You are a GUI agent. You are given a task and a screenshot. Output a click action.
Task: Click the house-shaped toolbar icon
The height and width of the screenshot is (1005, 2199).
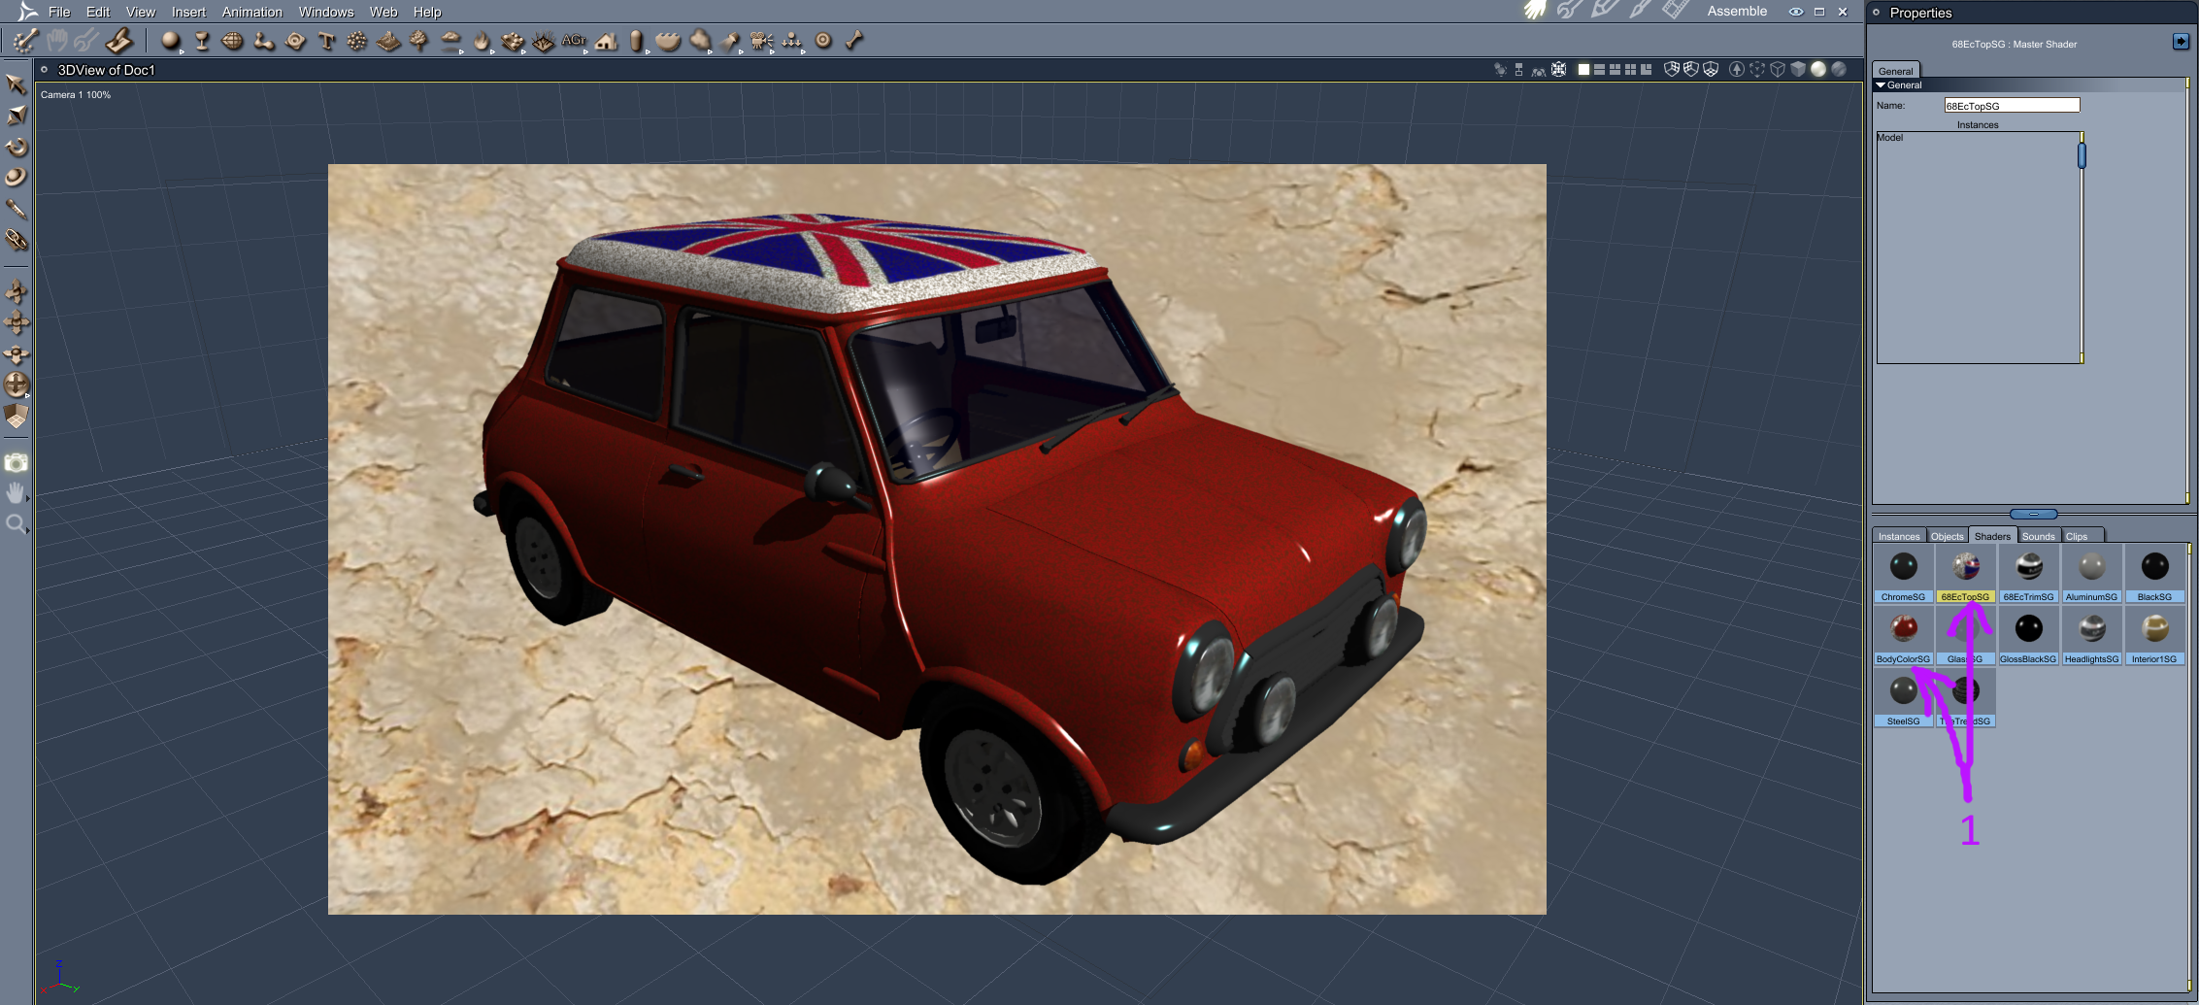(607, 41)
